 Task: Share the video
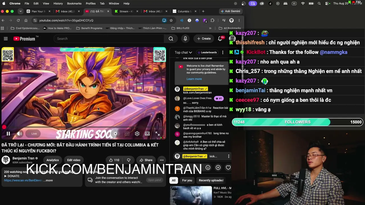tap(146, 160)
